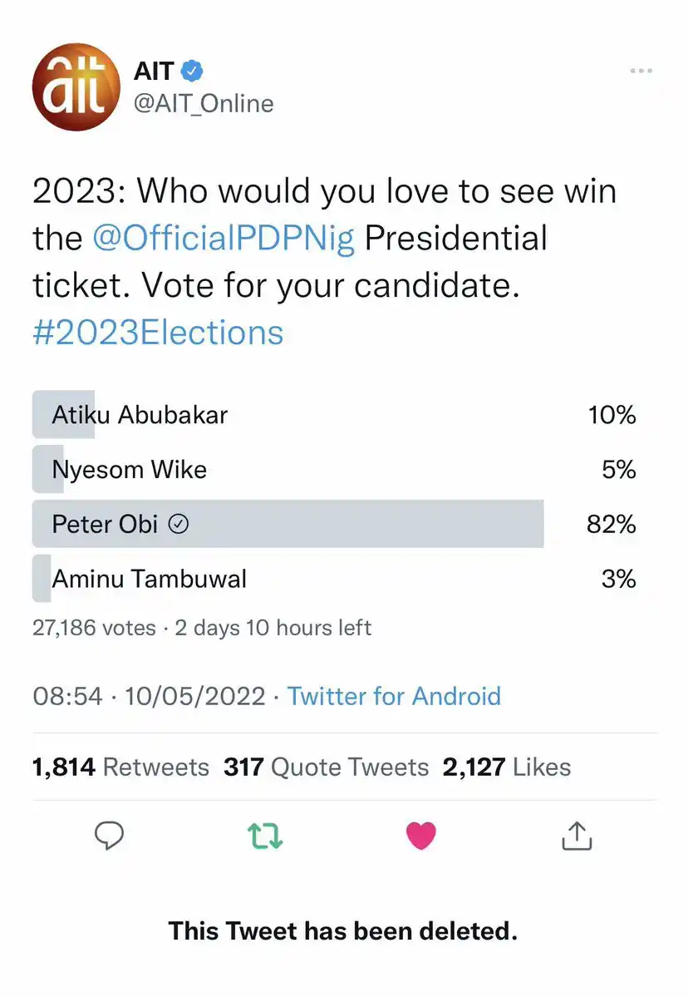Open the reply composer with the speech bubble icon
This screenshot has height=997, width=688.
click(x=109, y=835)
